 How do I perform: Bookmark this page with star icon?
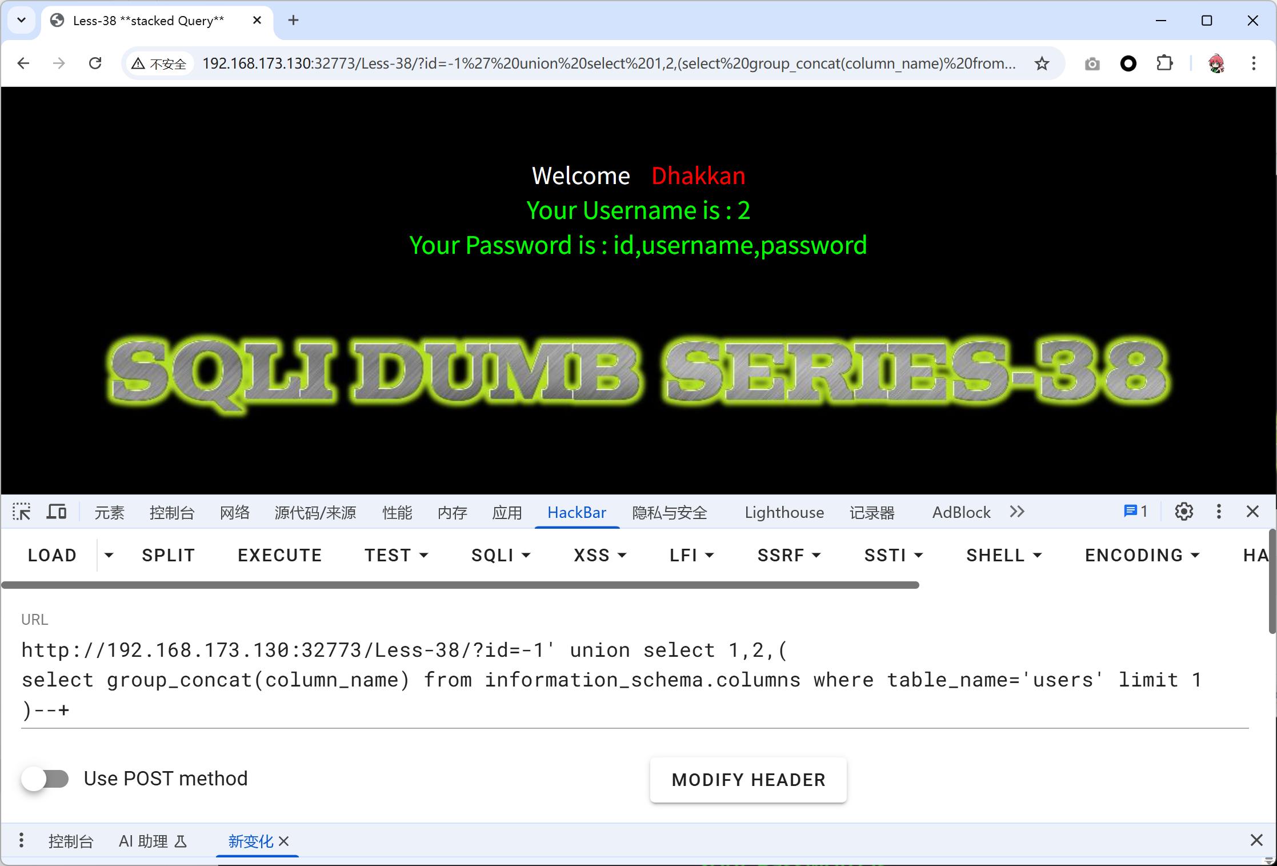1042,63
